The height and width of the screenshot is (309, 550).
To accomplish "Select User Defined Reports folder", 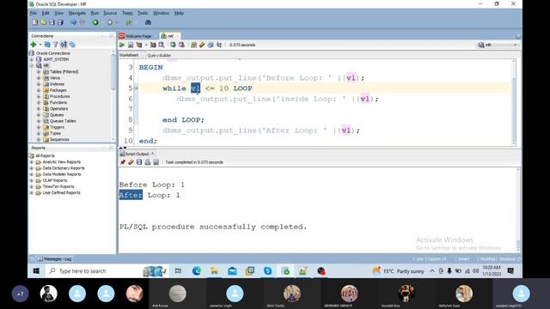I will click(x=61, y=192).
